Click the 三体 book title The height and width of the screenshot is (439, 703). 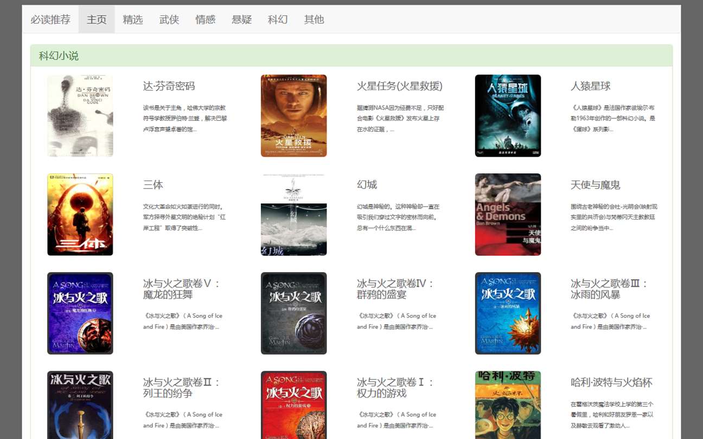(153, 185)
